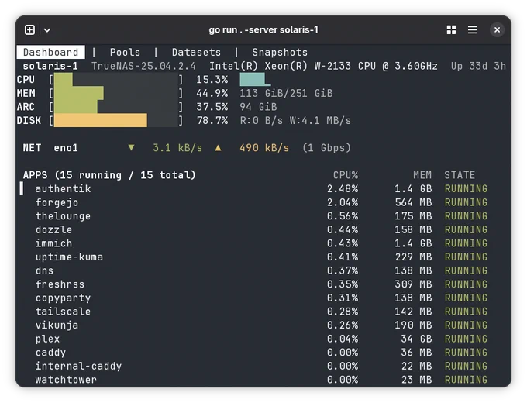The height and width of the screenshot is (403, 527).
Task: Click the MEM column header
Action: pos(422,175)
